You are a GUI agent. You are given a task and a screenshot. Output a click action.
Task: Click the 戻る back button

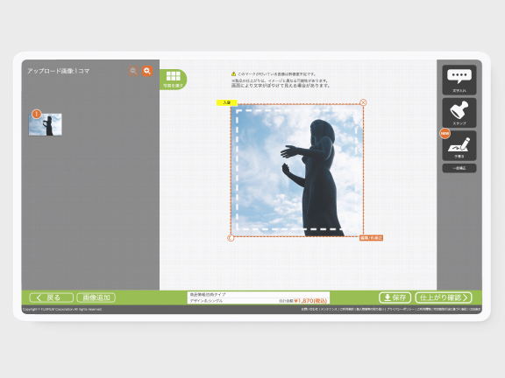[x=52, y=297]
